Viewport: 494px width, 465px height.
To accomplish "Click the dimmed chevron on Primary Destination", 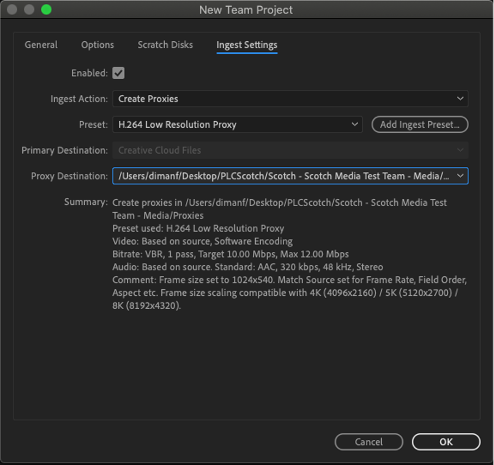I will coord(460,150).
